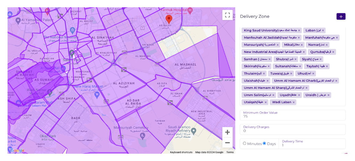355x161 pixels.
Task: Delete the Qurtuba tag from zones
Action: click(x=333, y=52)
